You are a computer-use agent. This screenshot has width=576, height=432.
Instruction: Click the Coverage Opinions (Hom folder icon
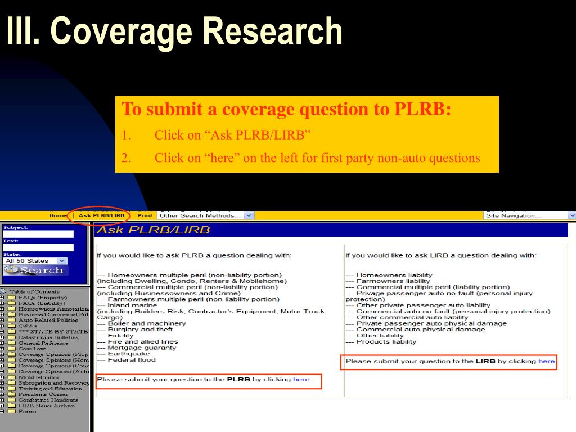[x=12, y=360]
